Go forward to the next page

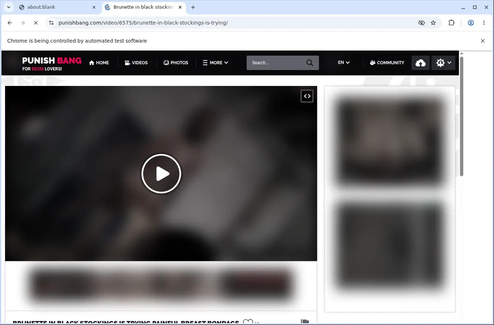click(23, 23)
